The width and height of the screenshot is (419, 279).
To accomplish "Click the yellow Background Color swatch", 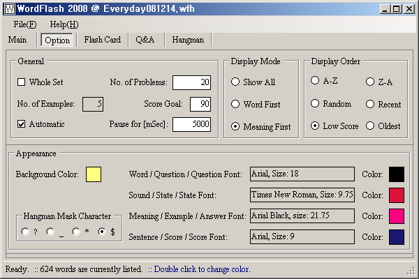I will click(x=94, y=174).
